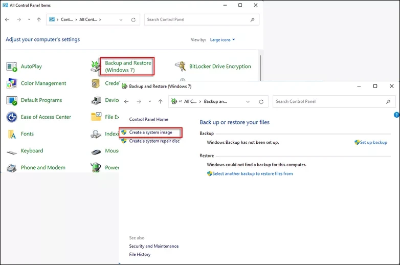This screenshot has height=265, width=400.
Task: Click Set up backup link
Action: click(x=373, y=143)
